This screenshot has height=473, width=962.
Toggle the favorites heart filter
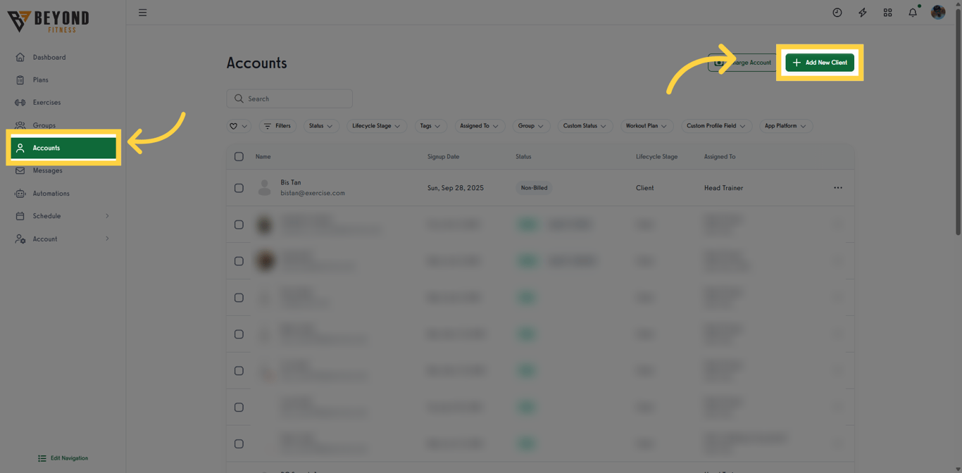coord(238,125)
